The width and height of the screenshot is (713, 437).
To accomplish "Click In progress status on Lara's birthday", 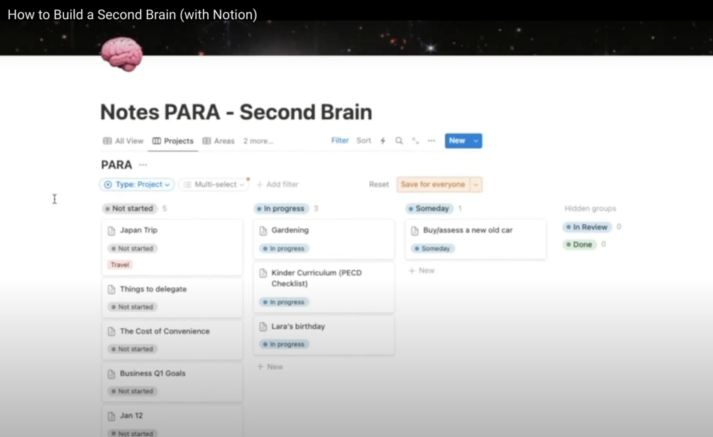I will [x=284, y=344].
